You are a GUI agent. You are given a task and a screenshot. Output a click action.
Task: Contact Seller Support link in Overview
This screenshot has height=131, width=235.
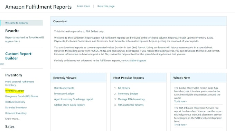click(138, 61)
